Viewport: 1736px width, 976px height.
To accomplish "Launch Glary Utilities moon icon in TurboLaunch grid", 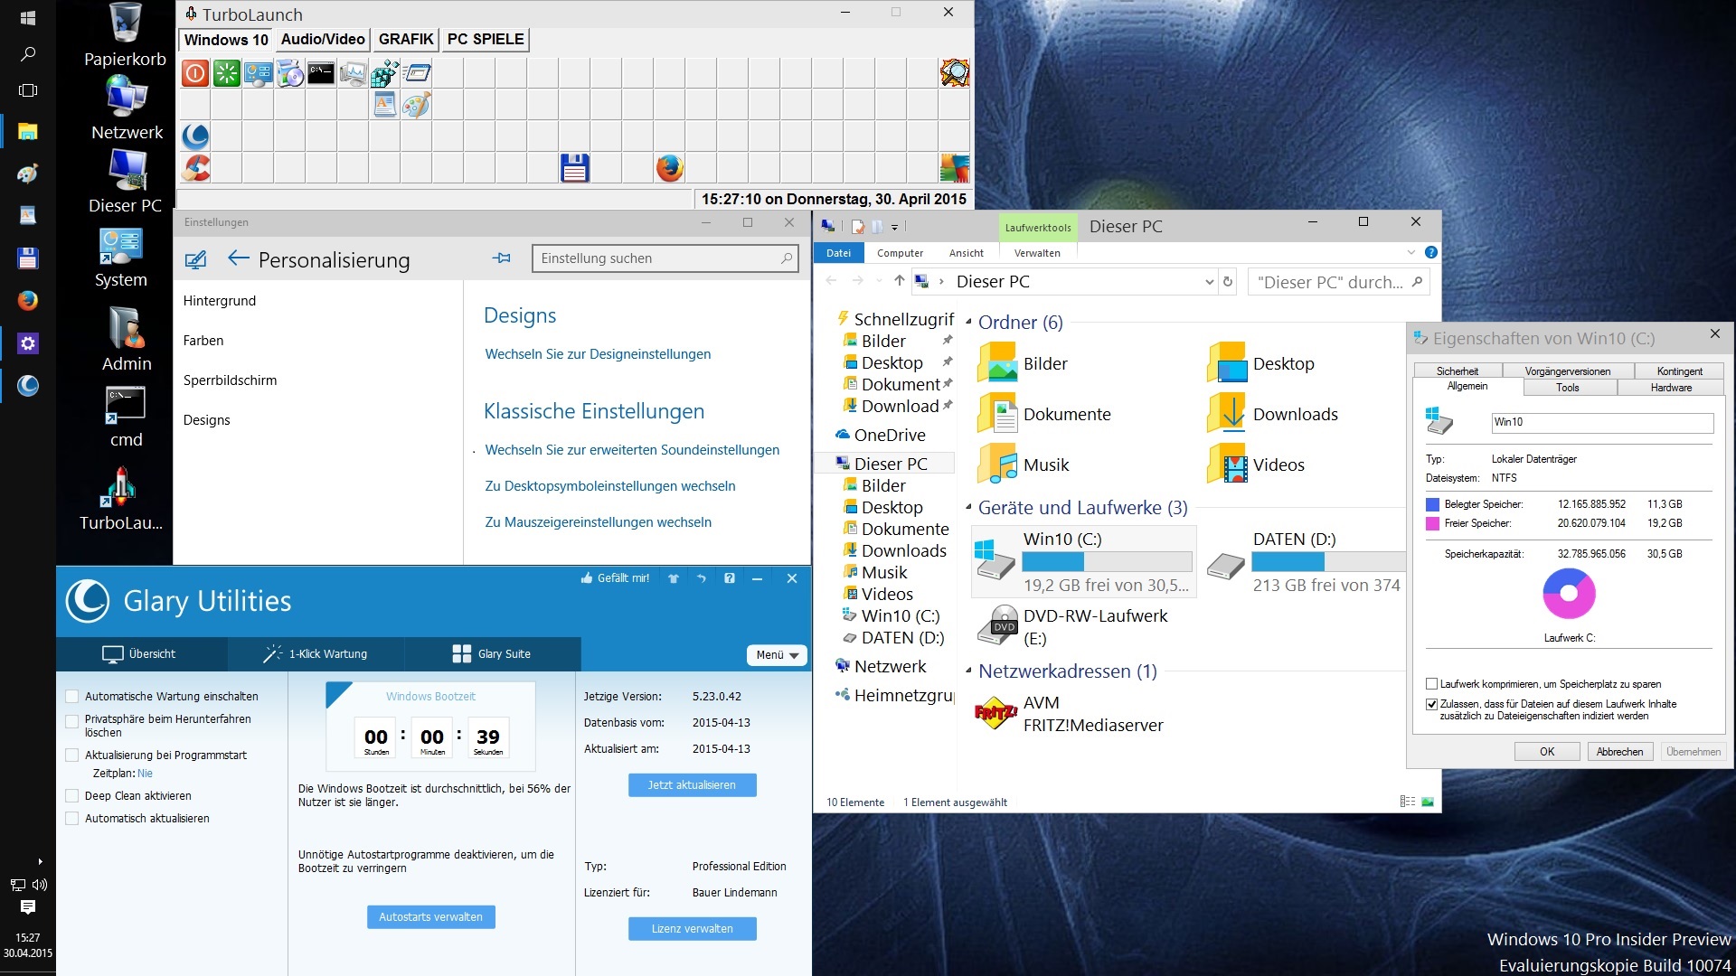I will point(195,136).
